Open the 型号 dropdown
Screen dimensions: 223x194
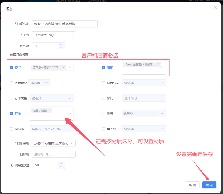pos(144,114)
